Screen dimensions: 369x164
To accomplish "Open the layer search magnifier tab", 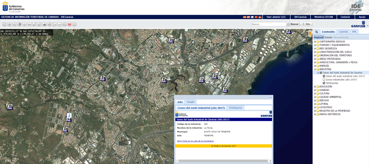I will pyautogui.click(x=317, y=32).
